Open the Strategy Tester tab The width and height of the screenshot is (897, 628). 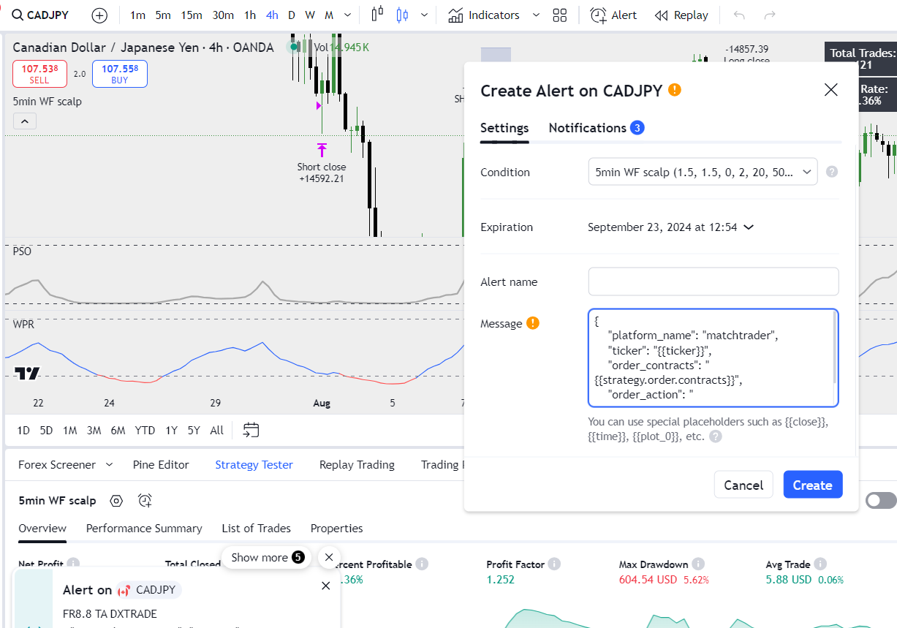[254, 464]
